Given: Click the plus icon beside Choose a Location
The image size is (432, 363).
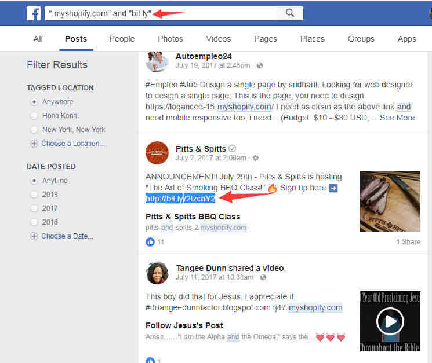Looking at the screenshot, I should pos(34,144).
